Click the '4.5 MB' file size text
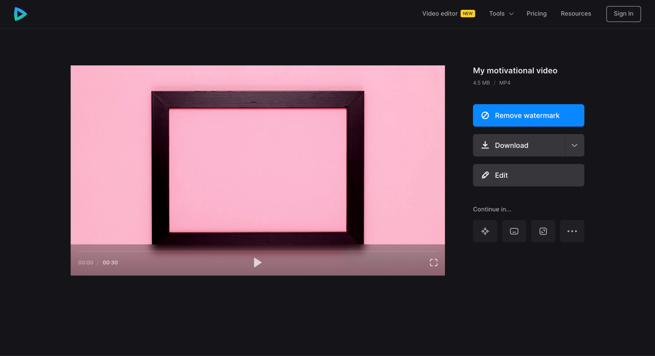This screenshot has width=655, height=356. [481, 83]
